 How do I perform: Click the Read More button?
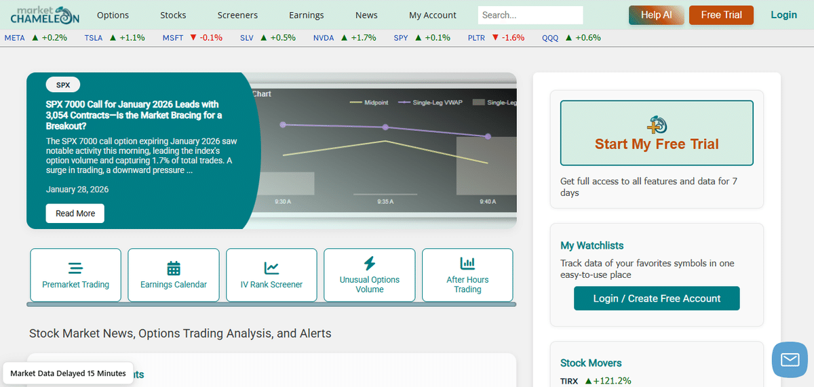[75, 213]
